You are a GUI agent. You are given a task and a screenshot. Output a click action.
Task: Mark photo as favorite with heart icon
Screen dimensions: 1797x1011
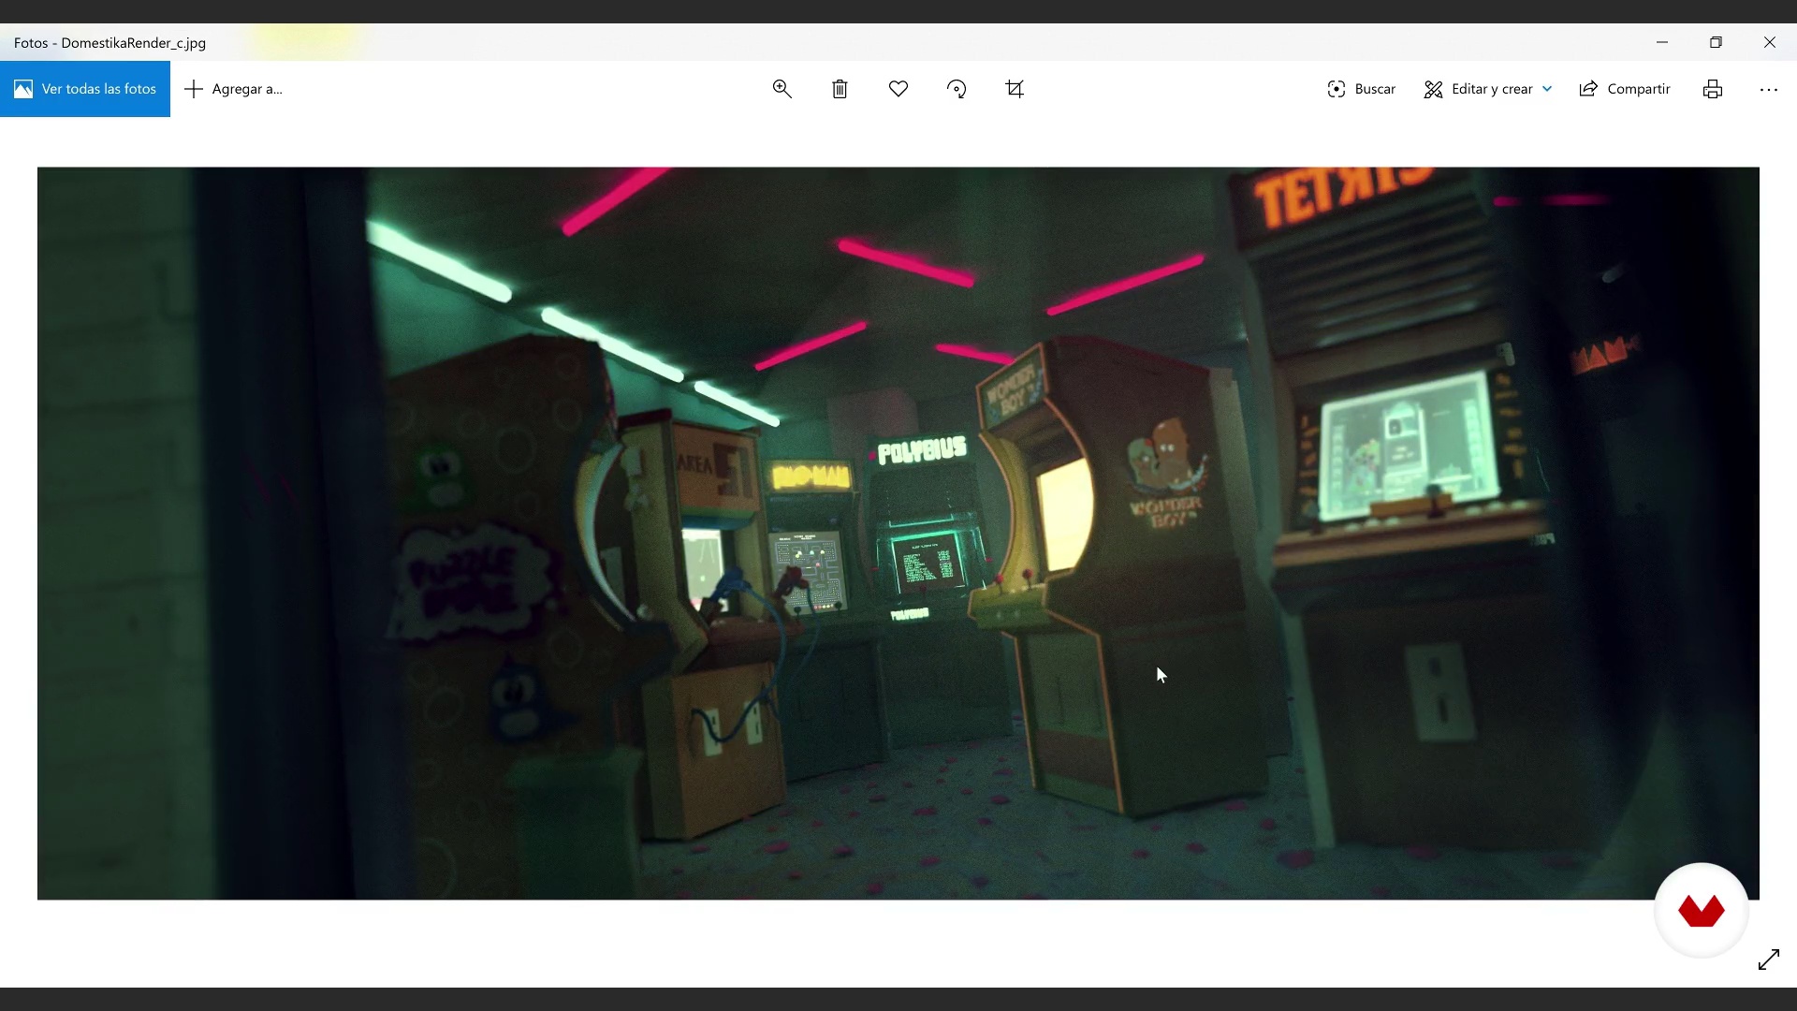click(898, 89)
